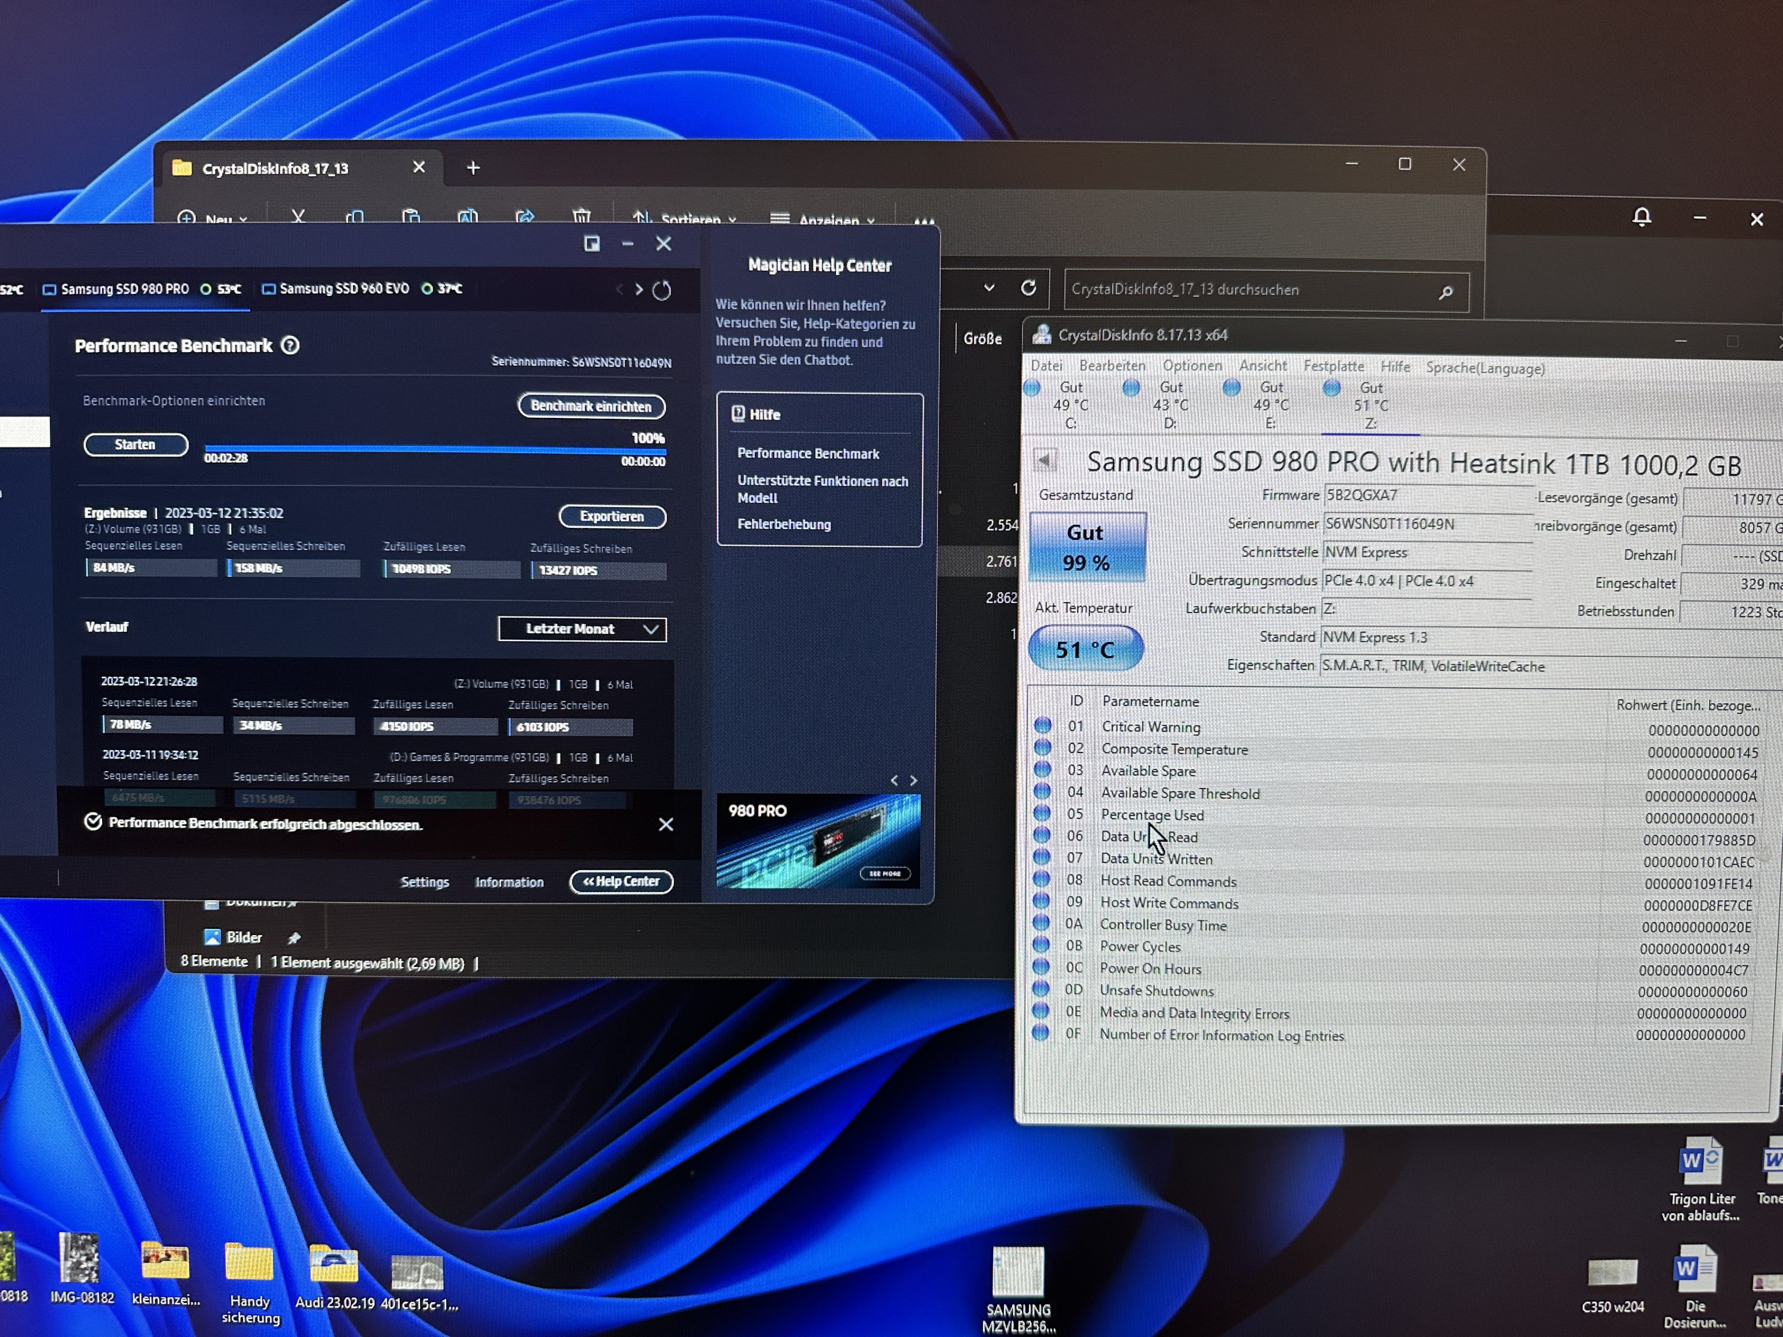Expand the Letzter Monat history dropdown
This screenshot has width=1783, height=1337.
coord(583,629)
